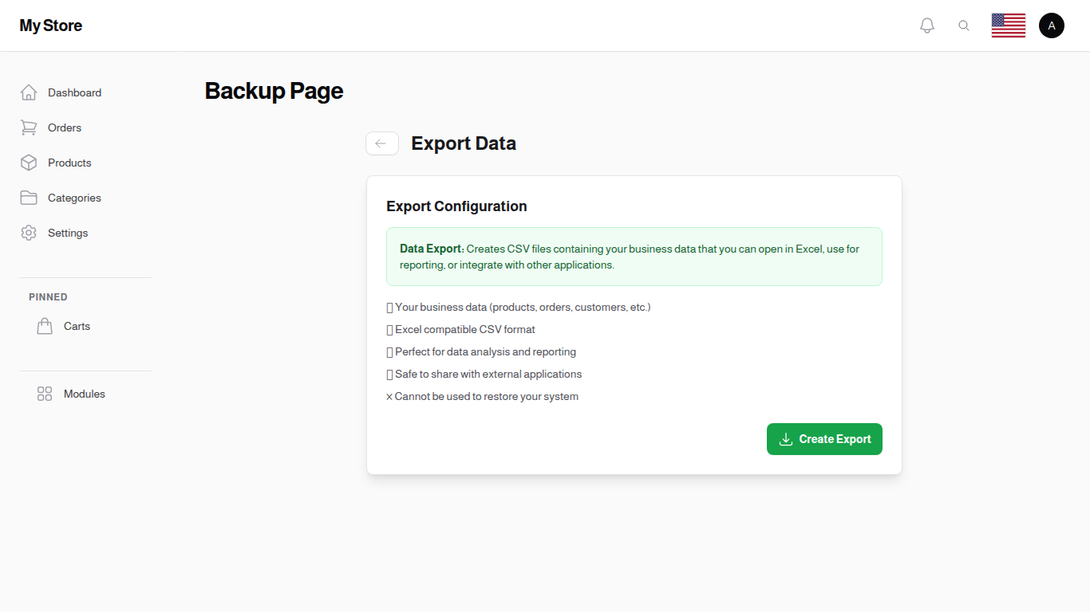The image size is (1090, 612).
Task: Click the My Store logo
Action: pyautogui.click(x=50, y=25)
